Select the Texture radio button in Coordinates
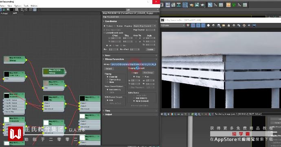This screenshot has height=147, width=281. click(105, 26)
